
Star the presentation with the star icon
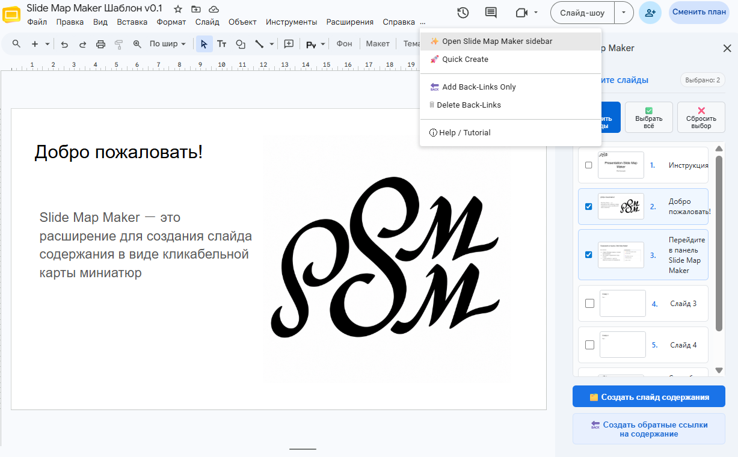coord(177,9)
